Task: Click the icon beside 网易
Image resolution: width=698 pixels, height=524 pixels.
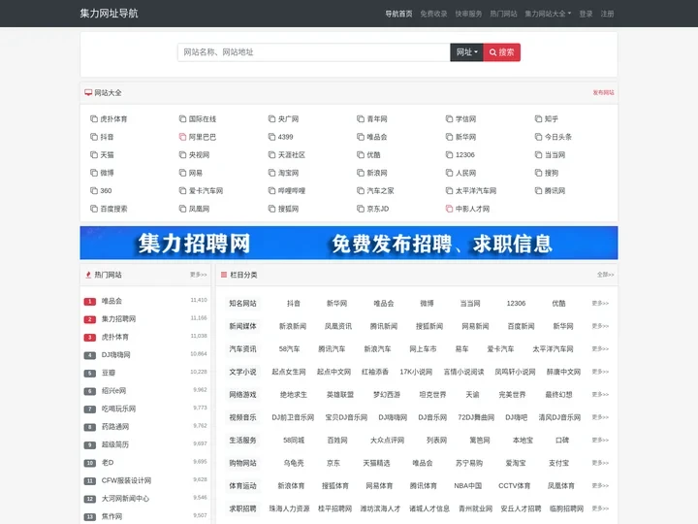Action: click(x=182, y=173)
